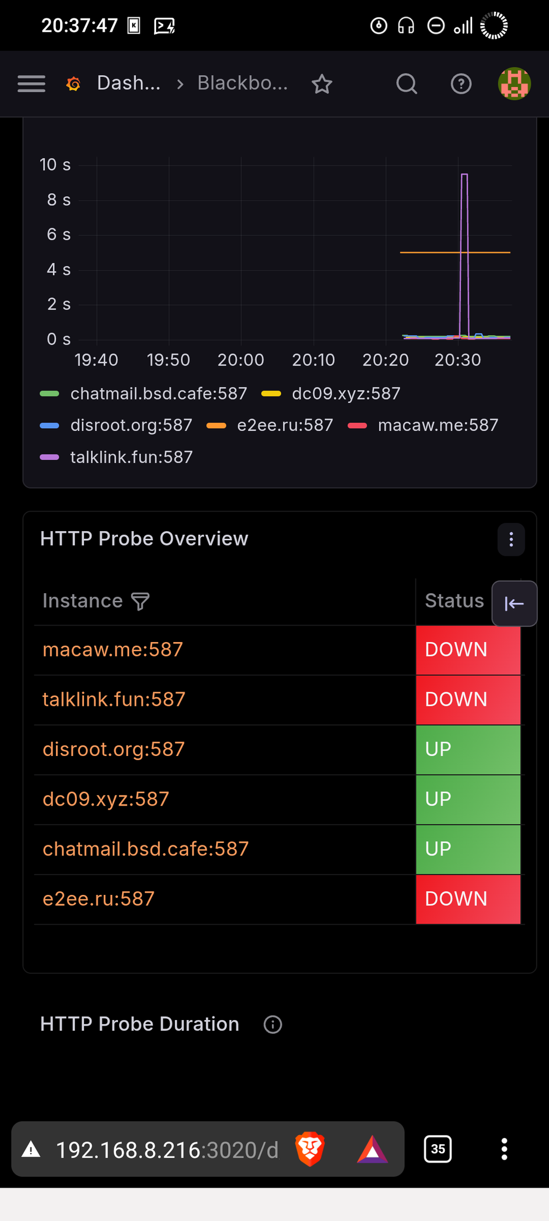Open macaw.me:587 instance link

click(113, 650)
